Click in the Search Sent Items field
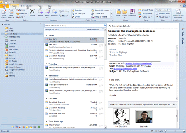The height and width of the screenshot is (133, 186). coord(74,25)
